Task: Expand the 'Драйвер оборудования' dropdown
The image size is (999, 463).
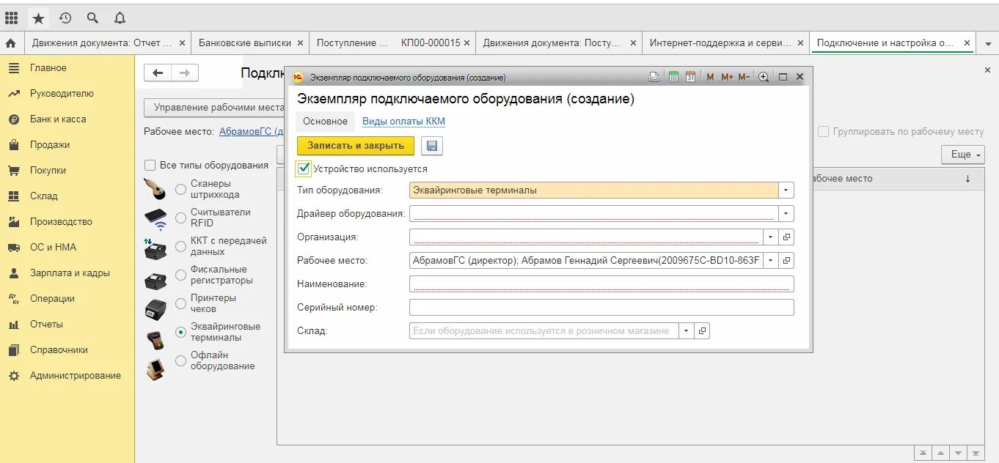Action: click(x=786, y=213)
